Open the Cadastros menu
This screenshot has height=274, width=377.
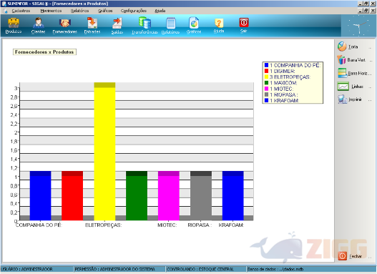click(21, 11)
